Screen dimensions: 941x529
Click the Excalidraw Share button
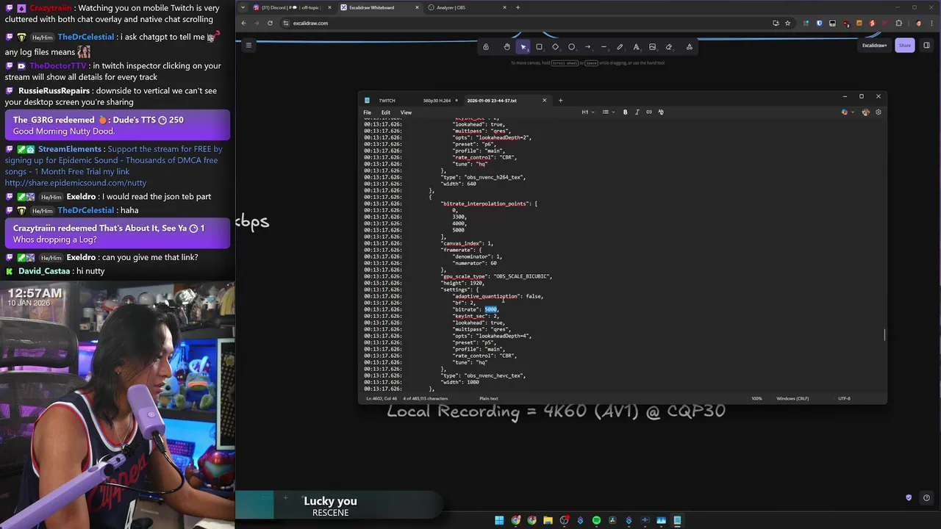[904, 46]
